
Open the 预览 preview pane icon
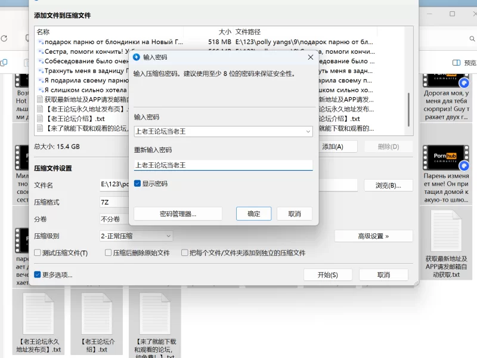coord(457,63)
